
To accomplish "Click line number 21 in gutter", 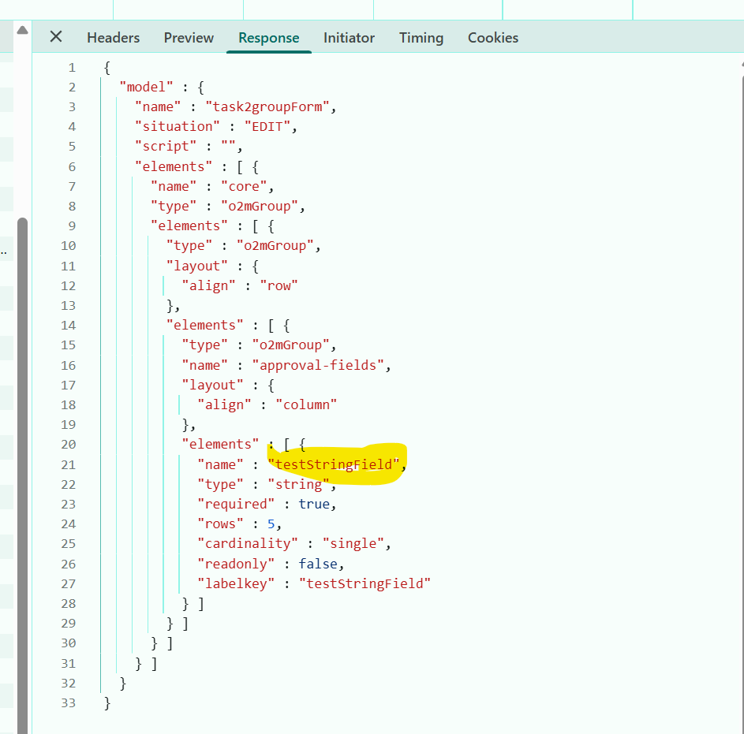I will click(x=69, y=464).
